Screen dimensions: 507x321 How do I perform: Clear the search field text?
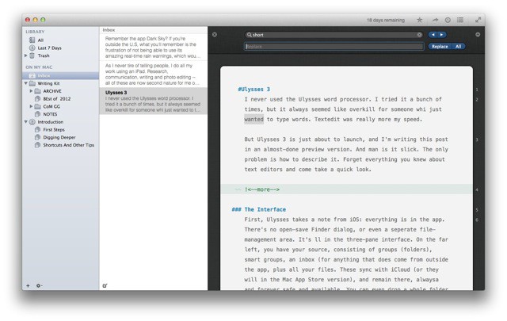[x=419, y=35]
